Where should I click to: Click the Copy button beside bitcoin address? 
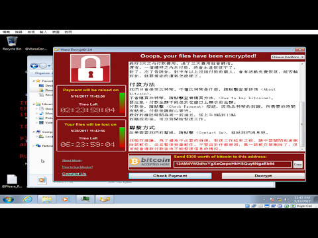coord(298,165)
